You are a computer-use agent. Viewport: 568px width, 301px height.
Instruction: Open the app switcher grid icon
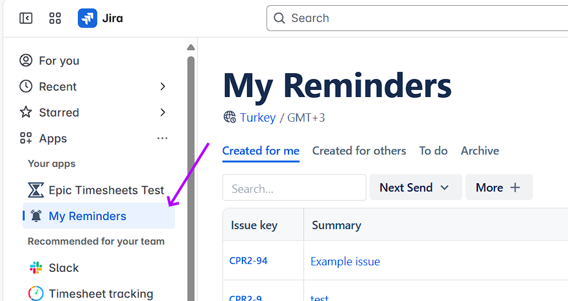[55, 18]
